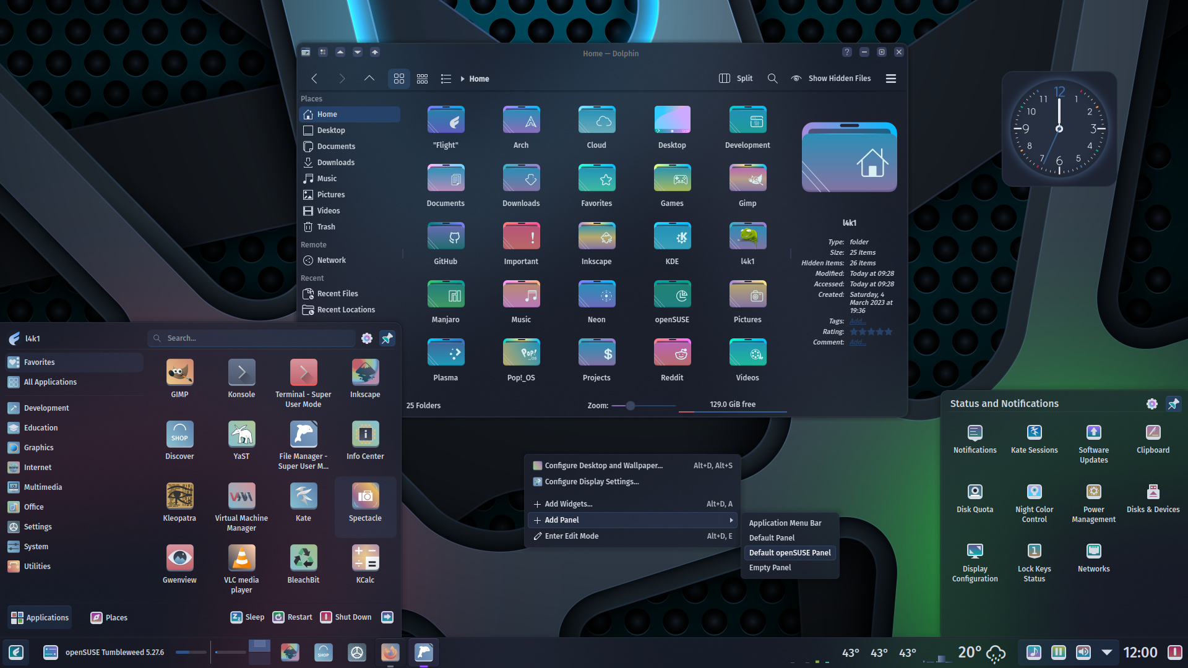This screenshot has height=668, width=1188.
Task: Select Application Menu Bar entry
Action: [x=790, y=523]
